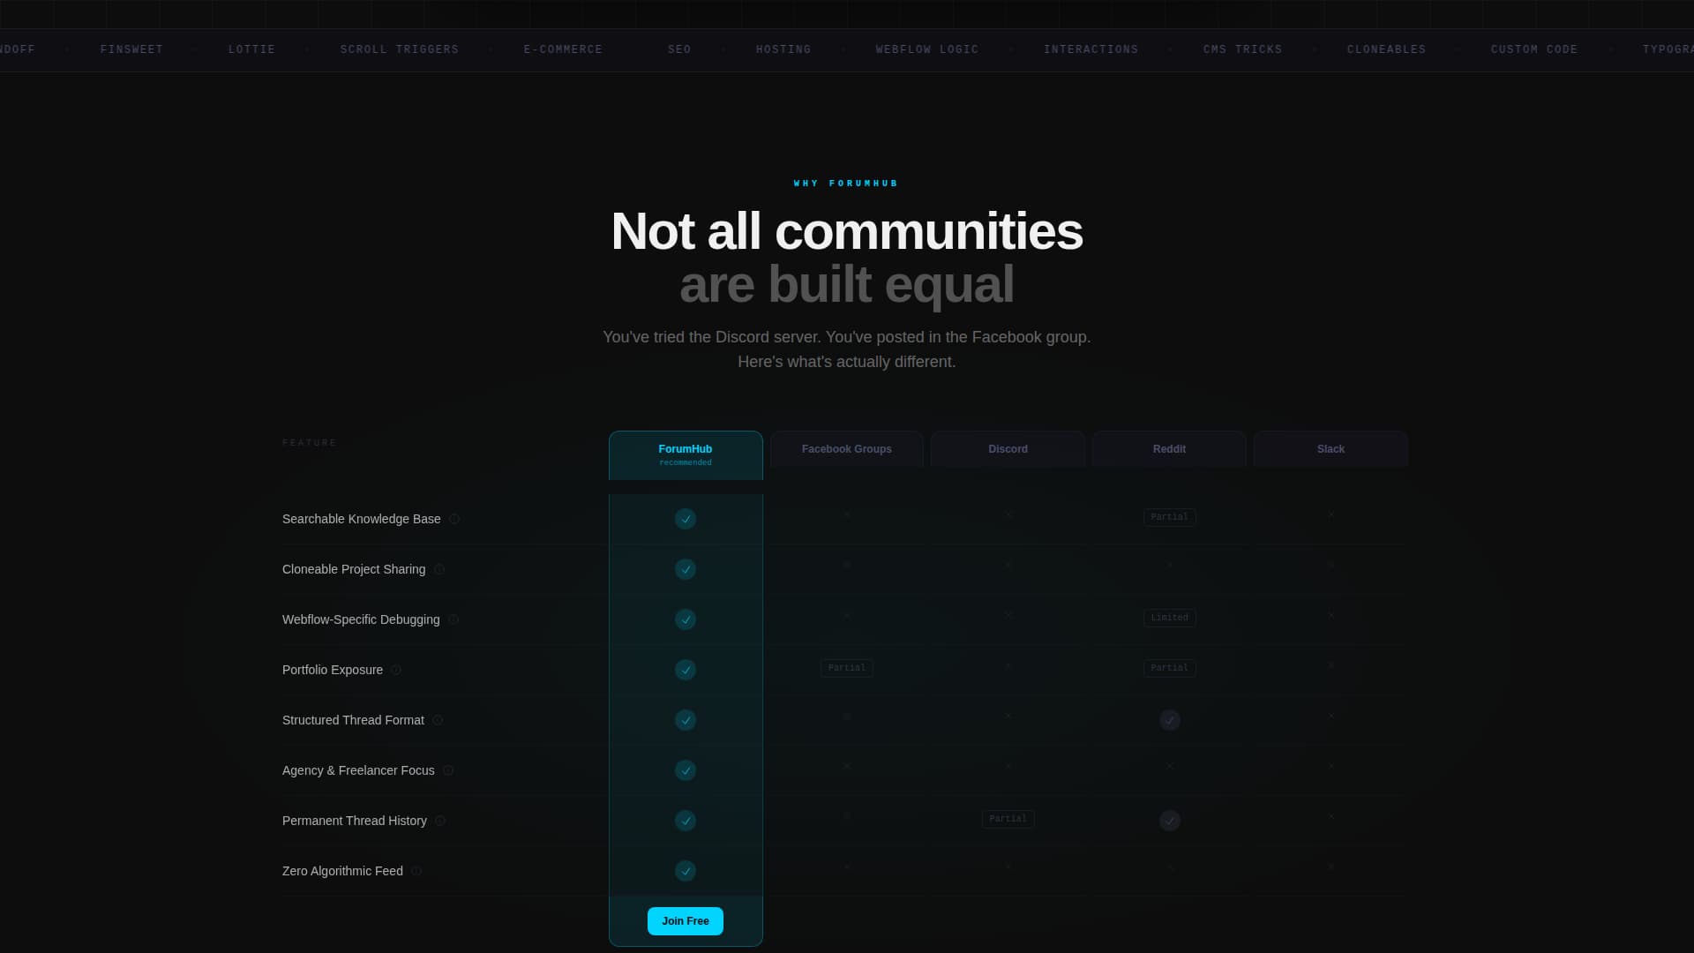Open the E-COMMERCE topic tag
Image resolution: width=1694 pixels, height=953 pixels.
click(x=564, y=49)
